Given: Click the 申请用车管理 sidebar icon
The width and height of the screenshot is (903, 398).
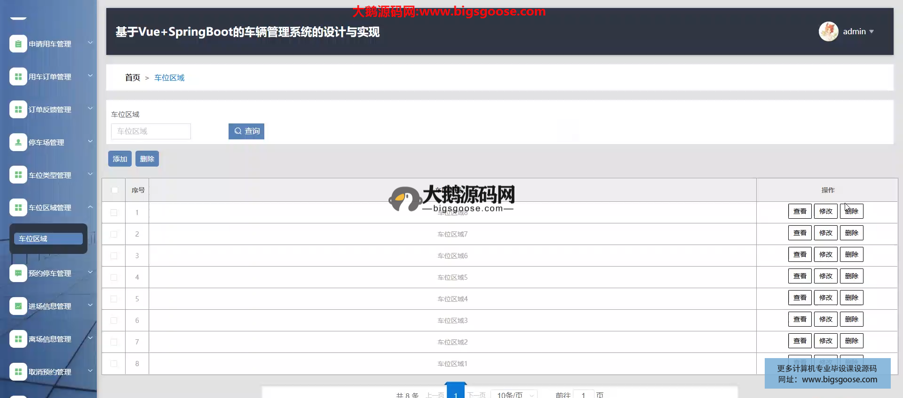Looking at the screenshot, I should 18,44.
